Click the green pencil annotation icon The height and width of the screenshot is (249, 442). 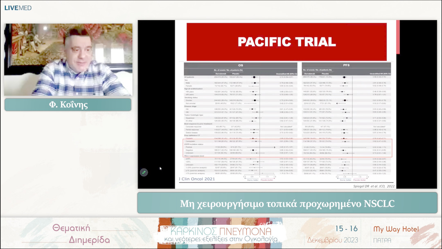tap(144, 172)
